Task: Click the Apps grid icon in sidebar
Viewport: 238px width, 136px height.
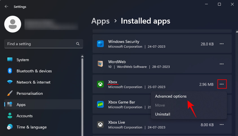Action: point(10,104)
